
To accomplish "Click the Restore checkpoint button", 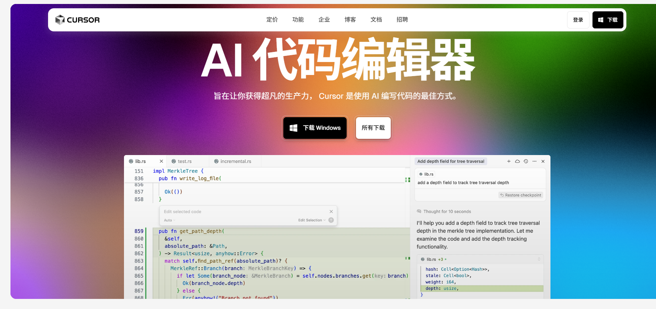I will [x=521, y=195].
